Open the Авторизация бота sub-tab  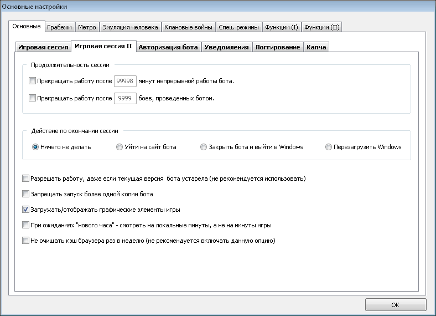click(x=168, y=47)
